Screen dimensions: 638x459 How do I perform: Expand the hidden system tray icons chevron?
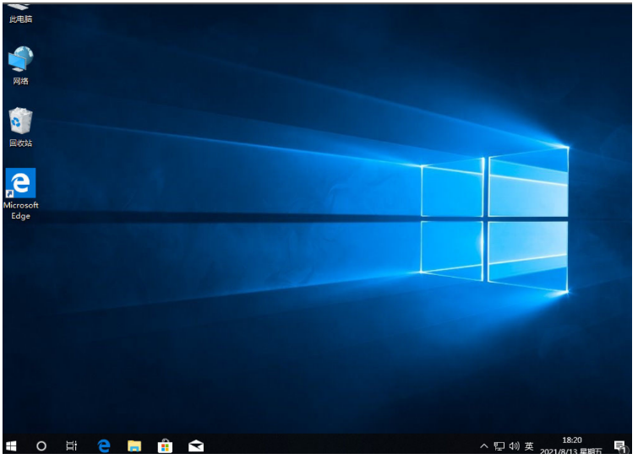pyautogui.click(x=483, y=445)
